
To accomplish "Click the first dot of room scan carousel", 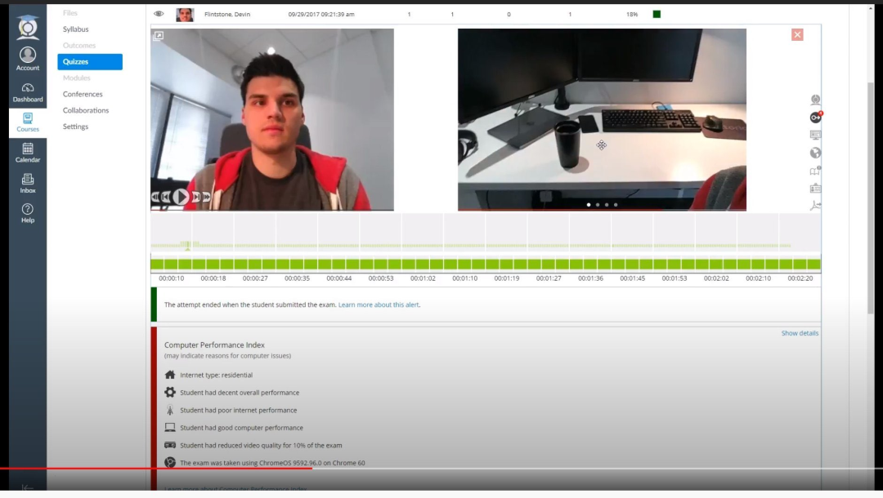I will pos(589,205).
